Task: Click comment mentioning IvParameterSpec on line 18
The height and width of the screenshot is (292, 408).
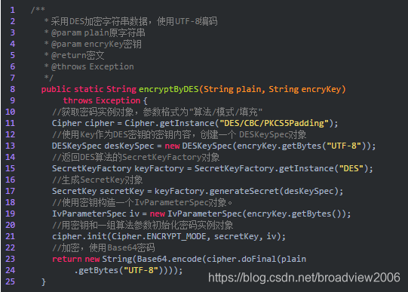Action: (142, 202)
